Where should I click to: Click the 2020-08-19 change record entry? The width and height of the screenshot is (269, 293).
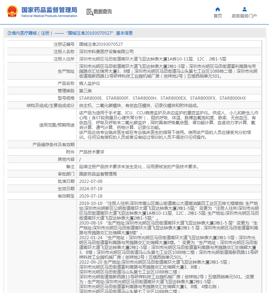[x=169, y=228]
